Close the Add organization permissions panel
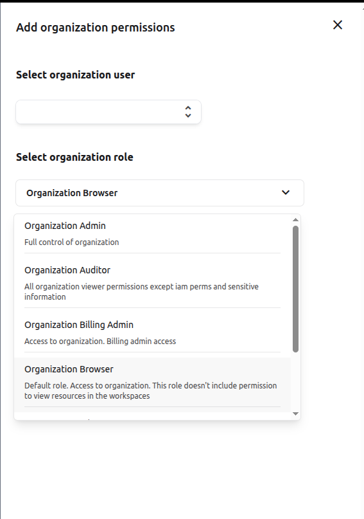Screen dimensions: 364x519 338,25
